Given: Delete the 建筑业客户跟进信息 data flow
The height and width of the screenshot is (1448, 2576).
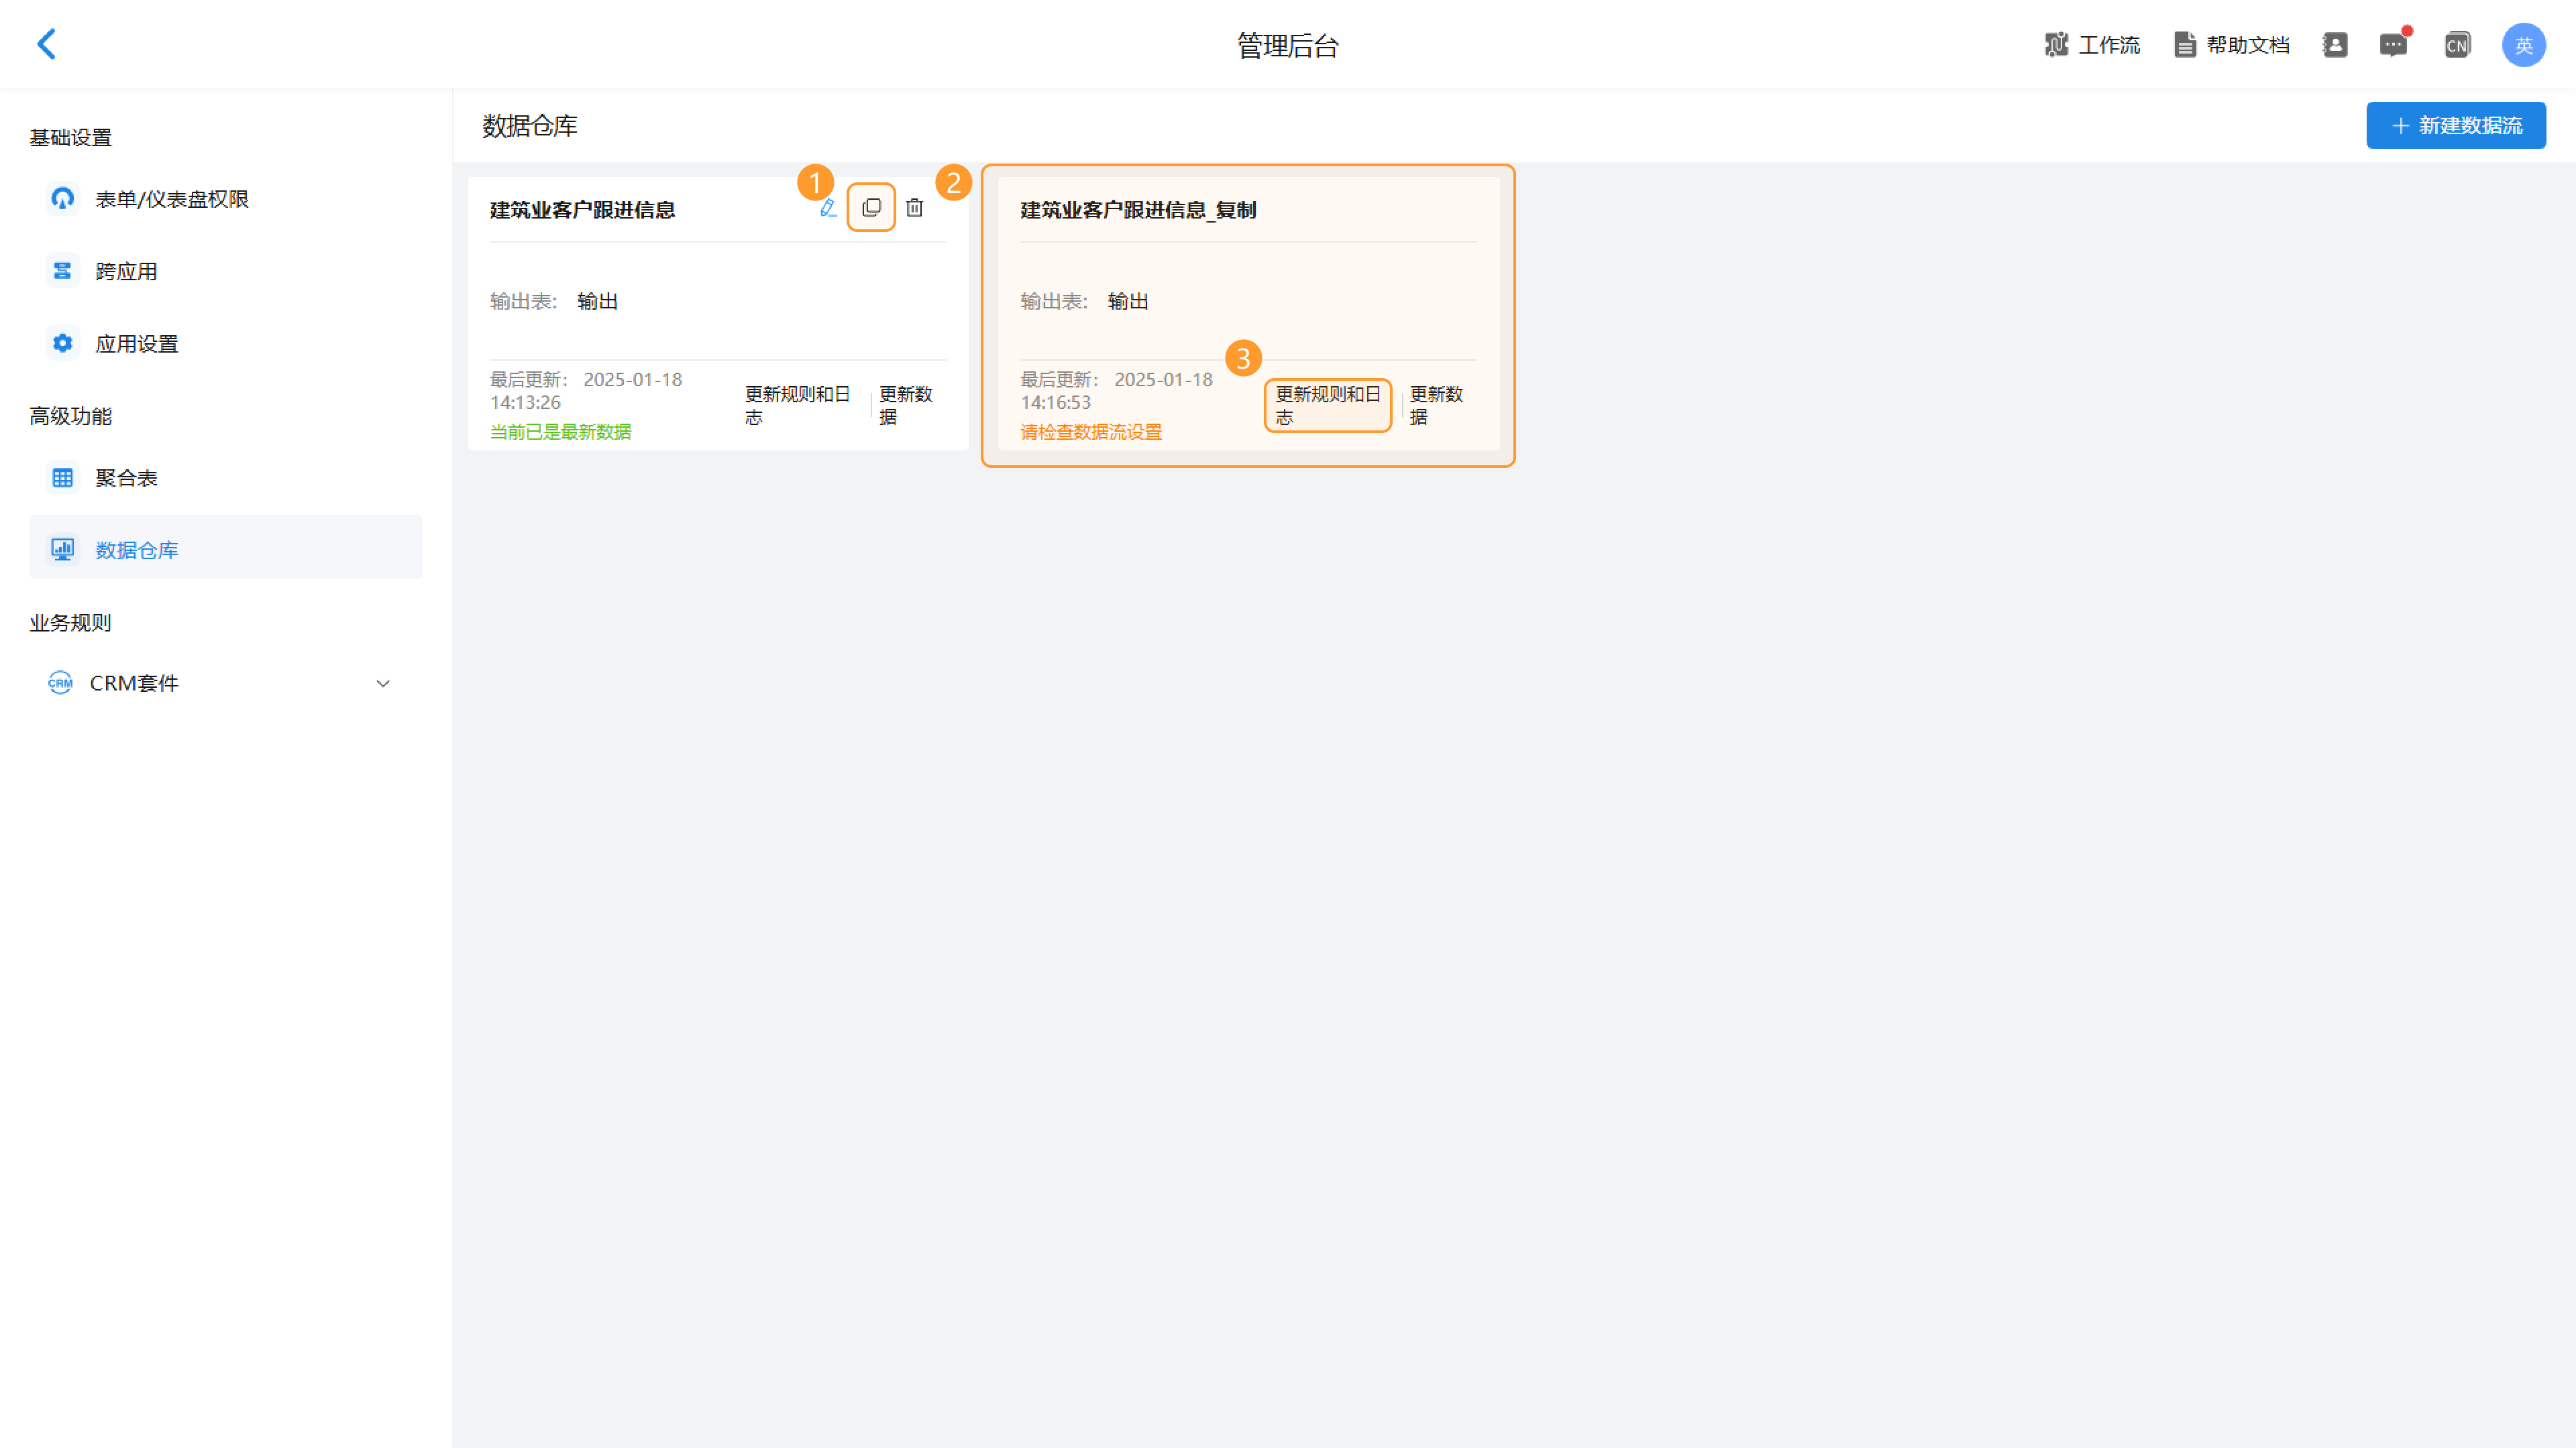Looking at the screenshot, I should (914, 208).
